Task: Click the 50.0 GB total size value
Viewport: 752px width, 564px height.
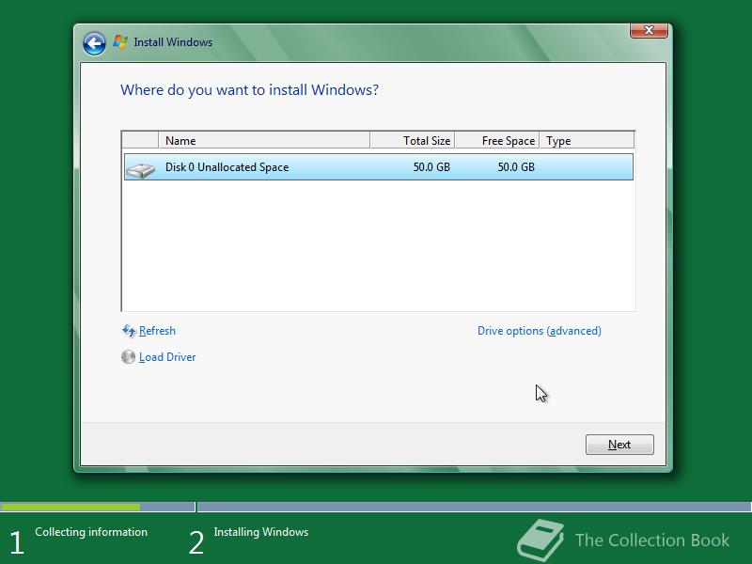Action: pyautogui.click(x=431, y=167)
